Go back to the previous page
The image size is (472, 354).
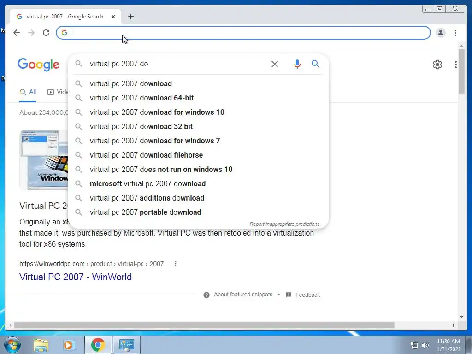17,33
